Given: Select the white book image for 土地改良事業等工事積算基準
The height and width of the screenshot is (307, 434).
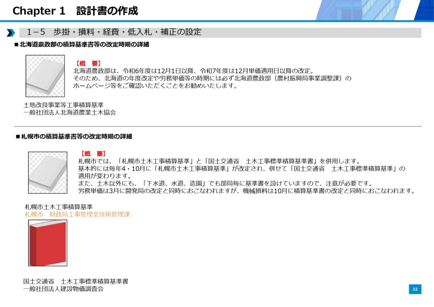Looking at the screenshot, I should click(x=45, y=76).
